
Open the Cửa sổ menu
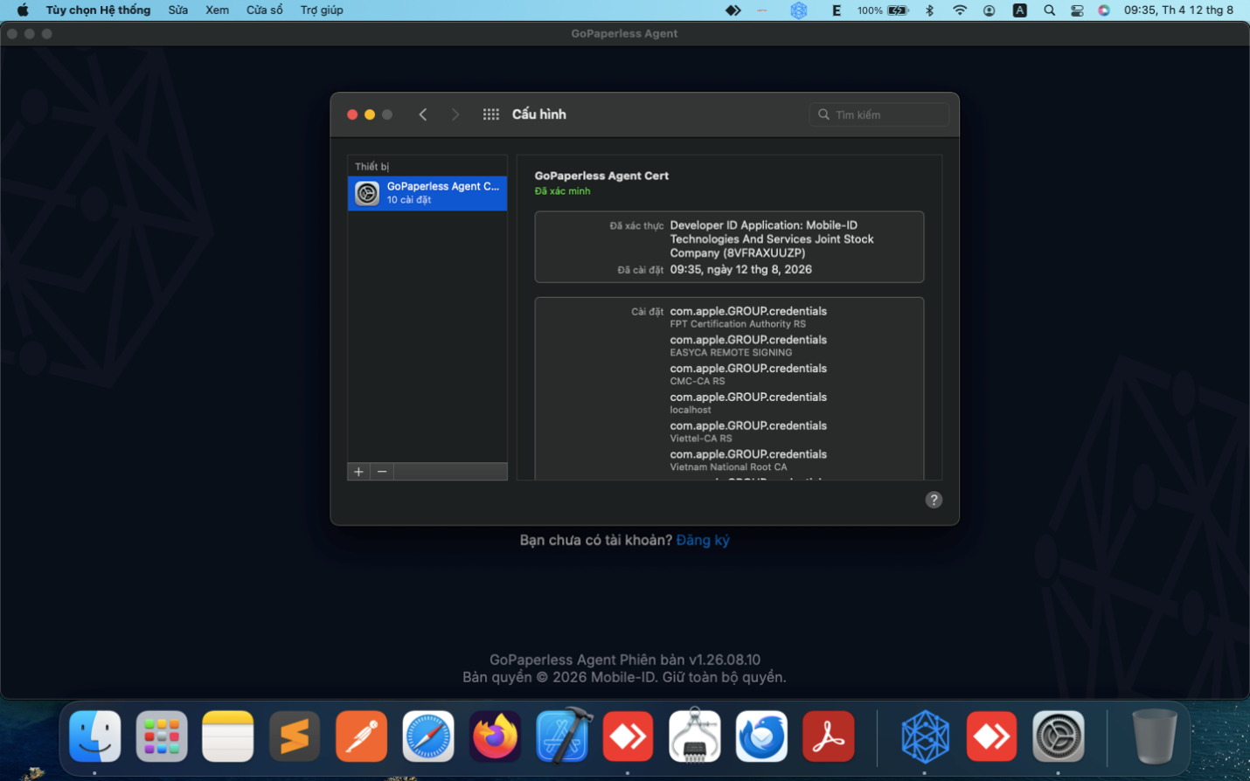[x=264, y=10]
